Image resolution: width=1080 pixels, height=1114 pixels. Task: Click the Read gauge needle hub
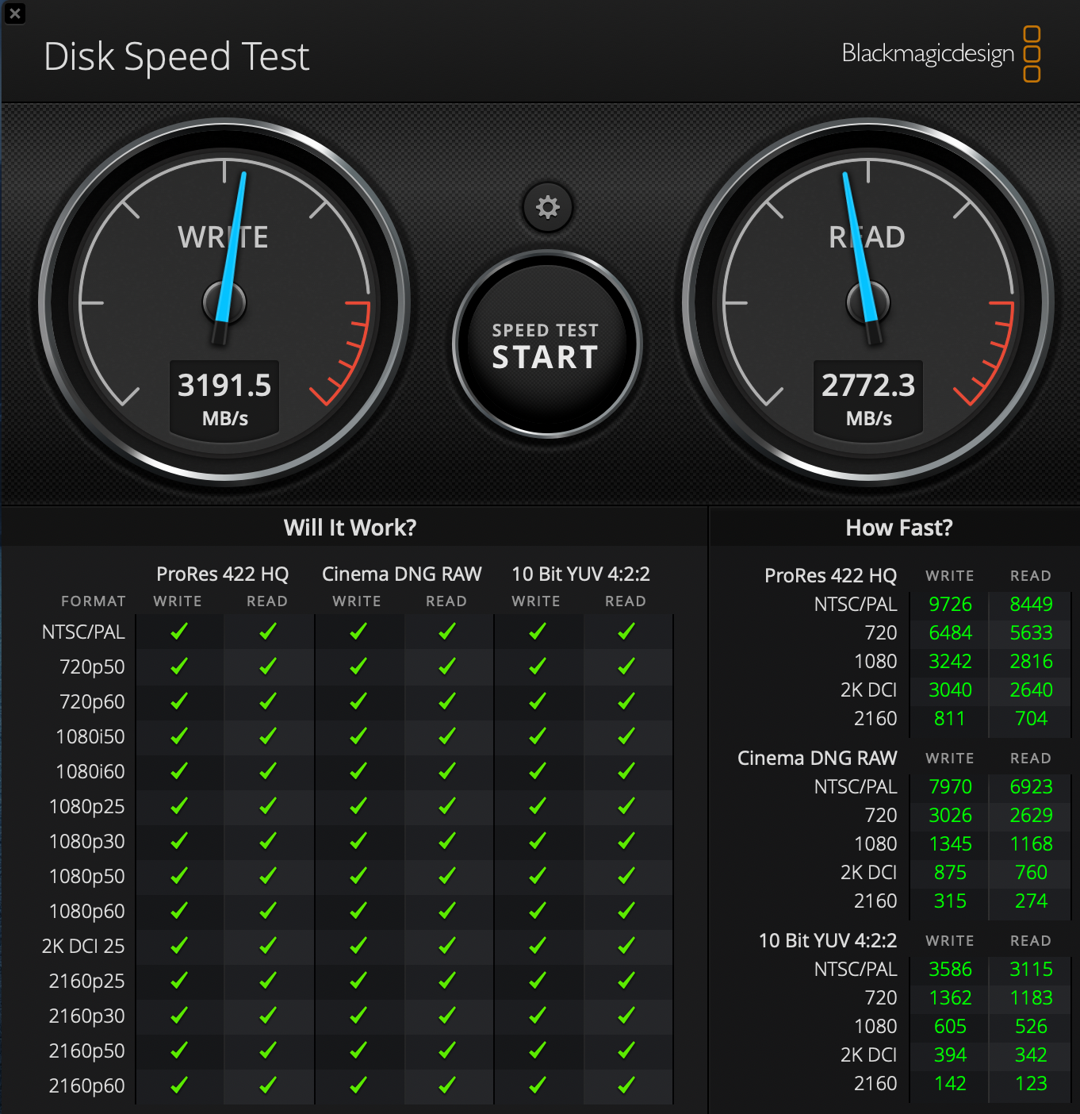868,302
